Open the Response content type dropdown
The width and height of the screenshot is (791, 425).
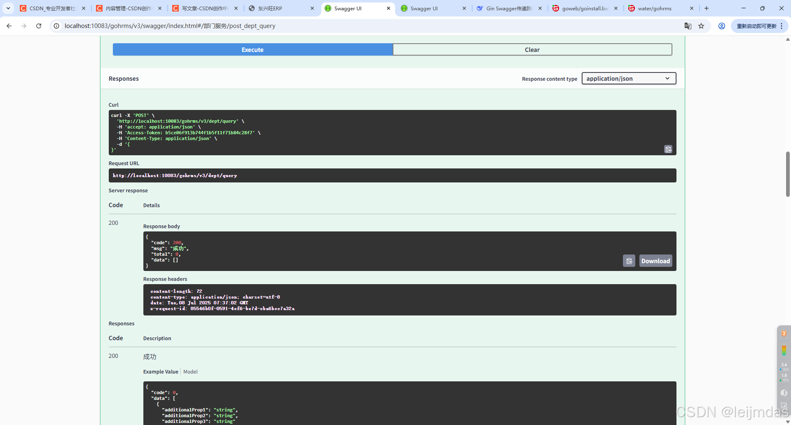628,78
